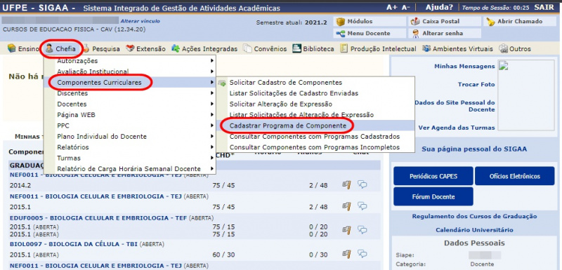Open the Ensino menu
Screen dimensions: 562x270
tap(23, 49)
